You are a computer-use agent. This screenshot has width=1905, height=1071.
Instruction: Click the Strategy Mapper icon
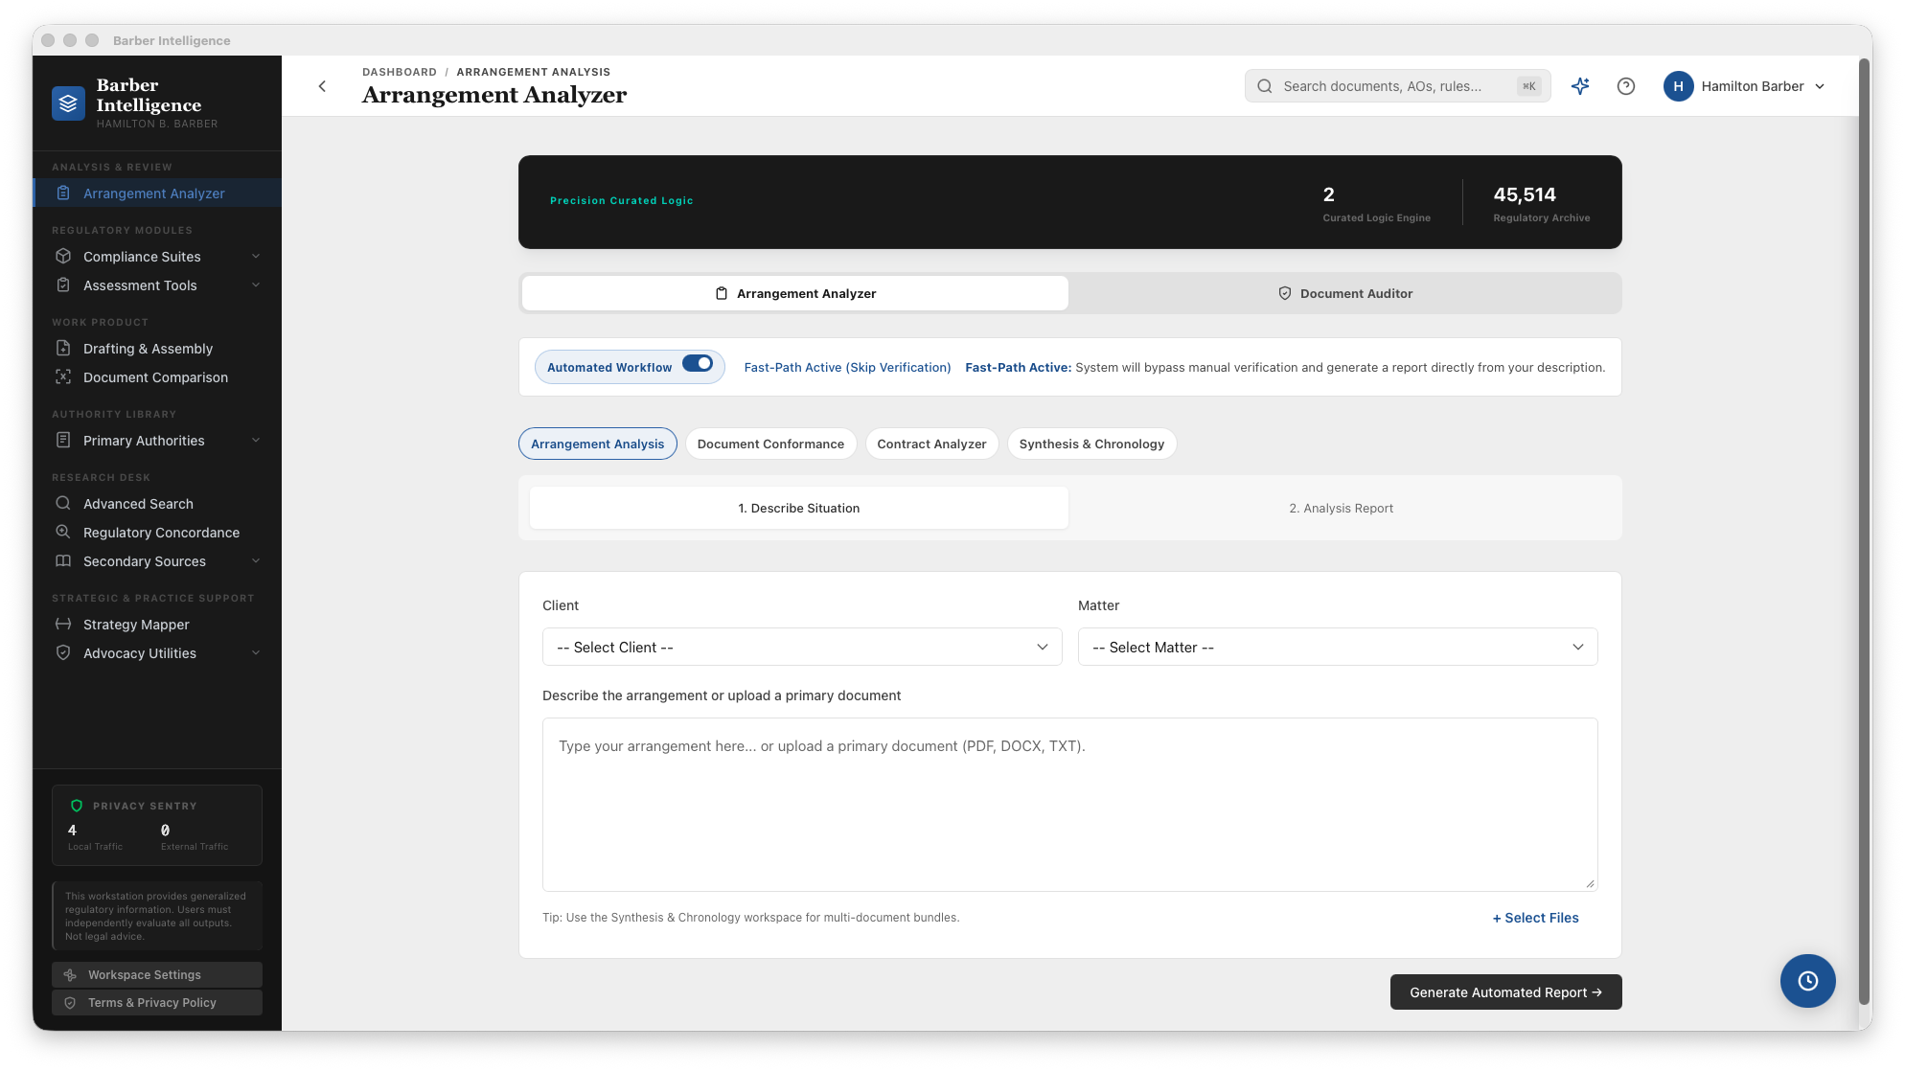point(63,624)
